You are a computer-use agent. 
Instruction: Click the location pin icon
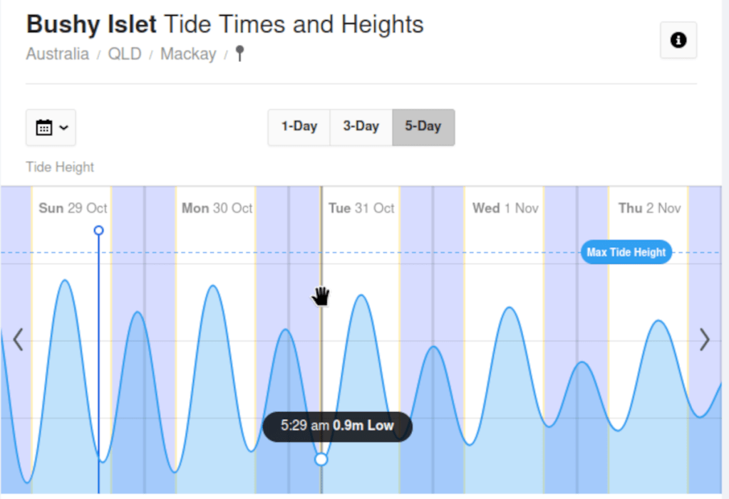239,54
